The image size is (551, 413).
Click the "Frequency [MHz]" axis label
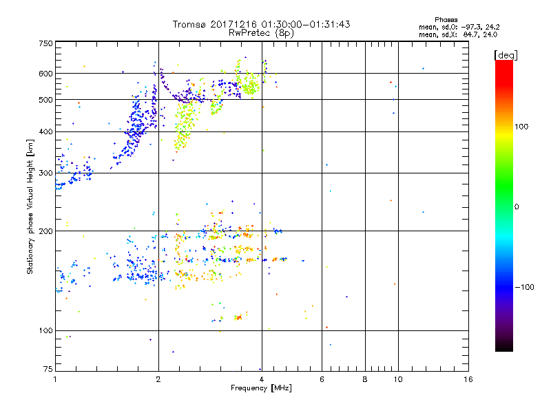coord(261,388)
